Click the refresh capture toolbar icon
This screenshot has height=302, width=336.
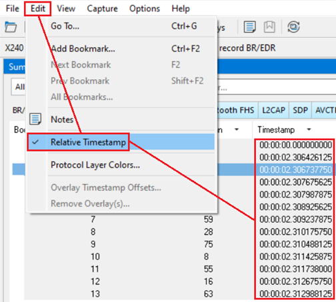pyautogui.click(x=293, y=27)
